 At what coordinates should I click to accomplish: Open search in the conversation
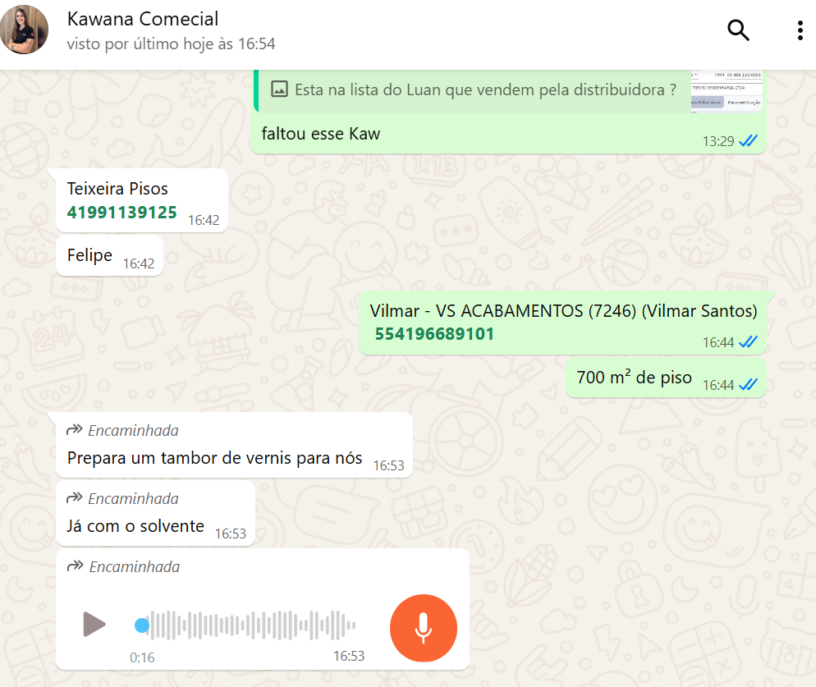tap(738, 30)
